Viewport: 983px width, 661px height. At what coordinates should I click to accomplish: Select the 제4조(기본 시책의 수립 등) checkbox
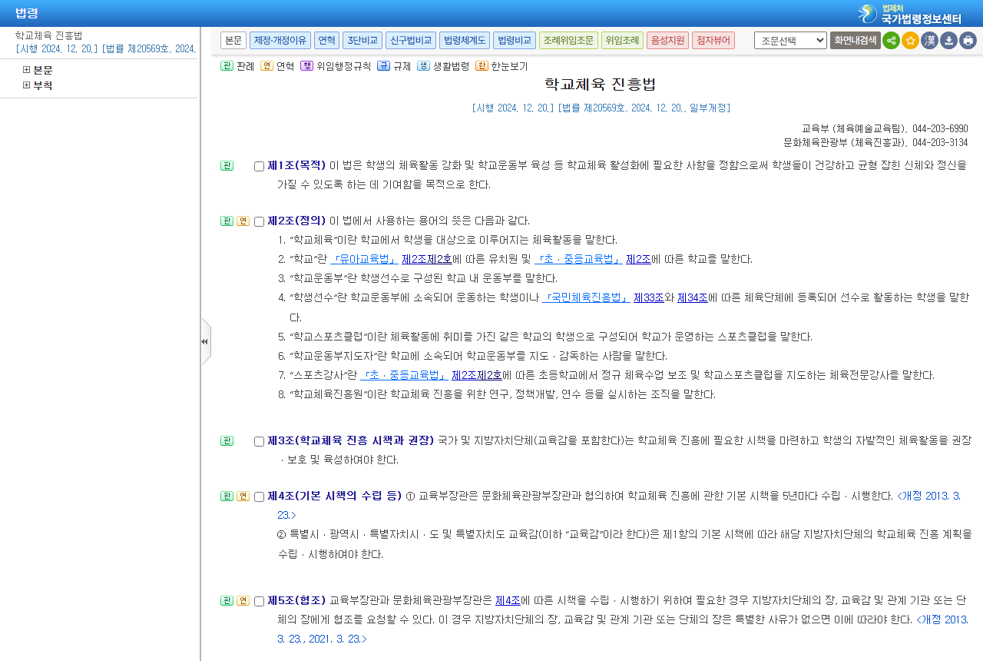tap(259, 497)
